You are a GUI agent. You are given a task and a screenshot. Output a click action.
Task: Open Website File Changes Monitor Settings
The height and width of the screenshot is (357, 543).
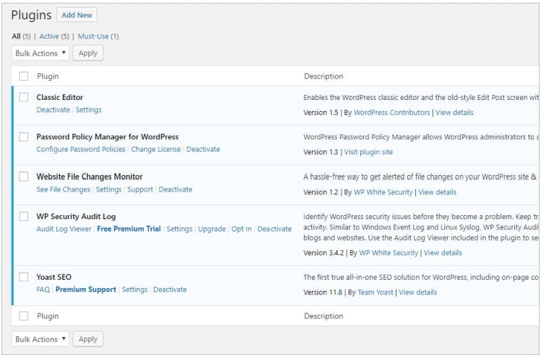pos(109,190)
